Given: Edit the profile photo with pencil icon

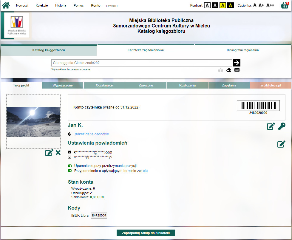Looking at the screenshot, I should pos(49,153).
